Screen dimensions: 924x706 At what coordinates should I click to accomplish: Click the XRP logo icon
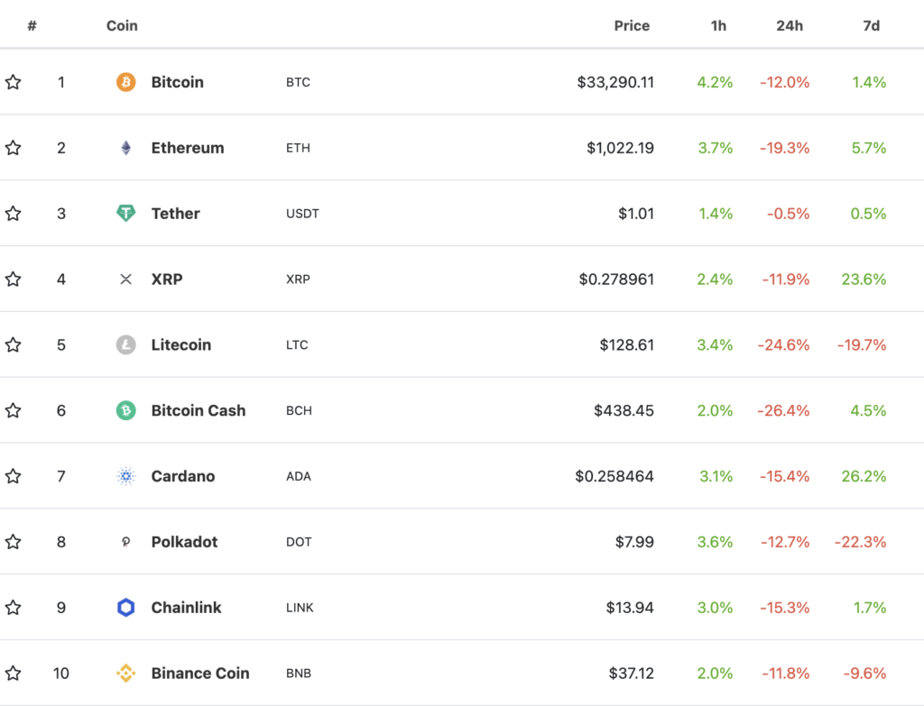click(x=125, y=280)
